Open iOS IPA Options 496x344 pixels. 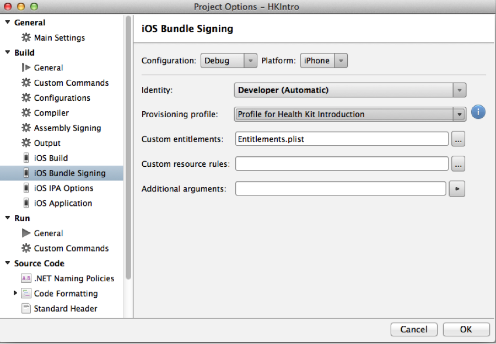point(63,188)
